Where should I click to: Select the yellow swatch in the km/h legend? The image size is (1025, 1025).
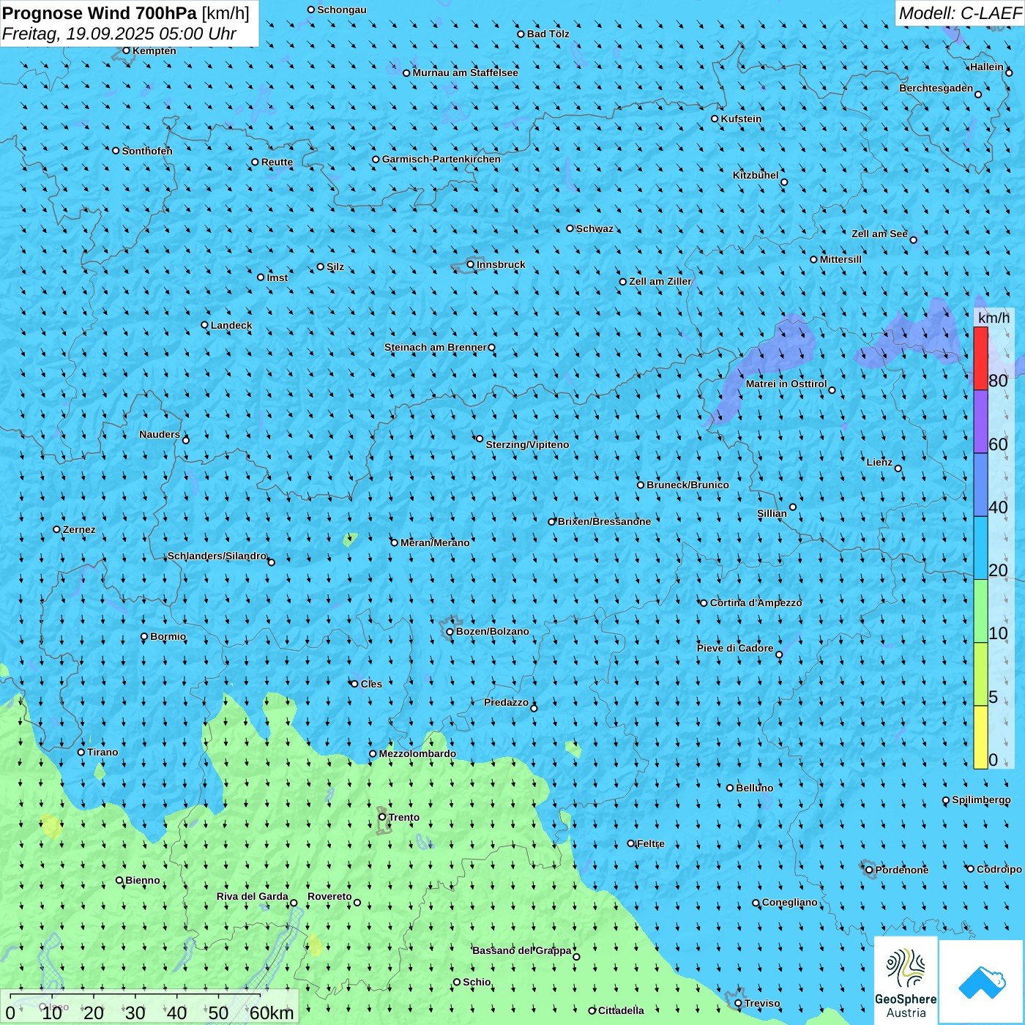click(x=980, y=737)
